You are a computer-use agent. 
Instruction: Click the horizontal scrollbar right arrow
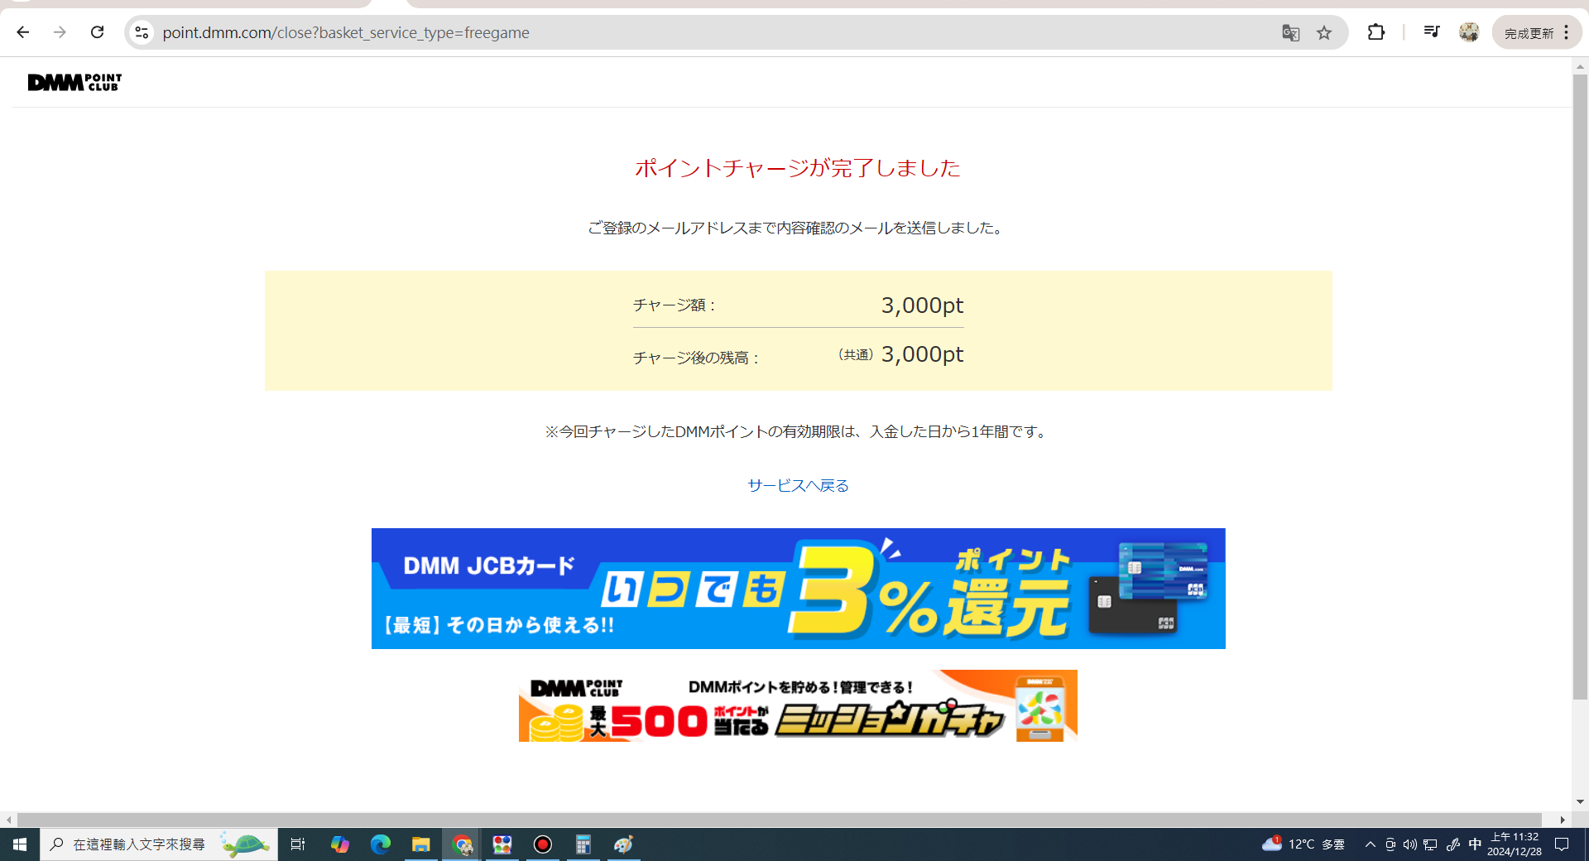pos(1563,820)
